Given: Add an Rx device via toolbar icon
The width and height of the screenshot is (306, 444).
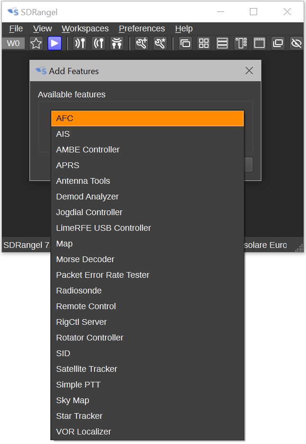Looking at the screenshot, I should click(x=80, y=43).
